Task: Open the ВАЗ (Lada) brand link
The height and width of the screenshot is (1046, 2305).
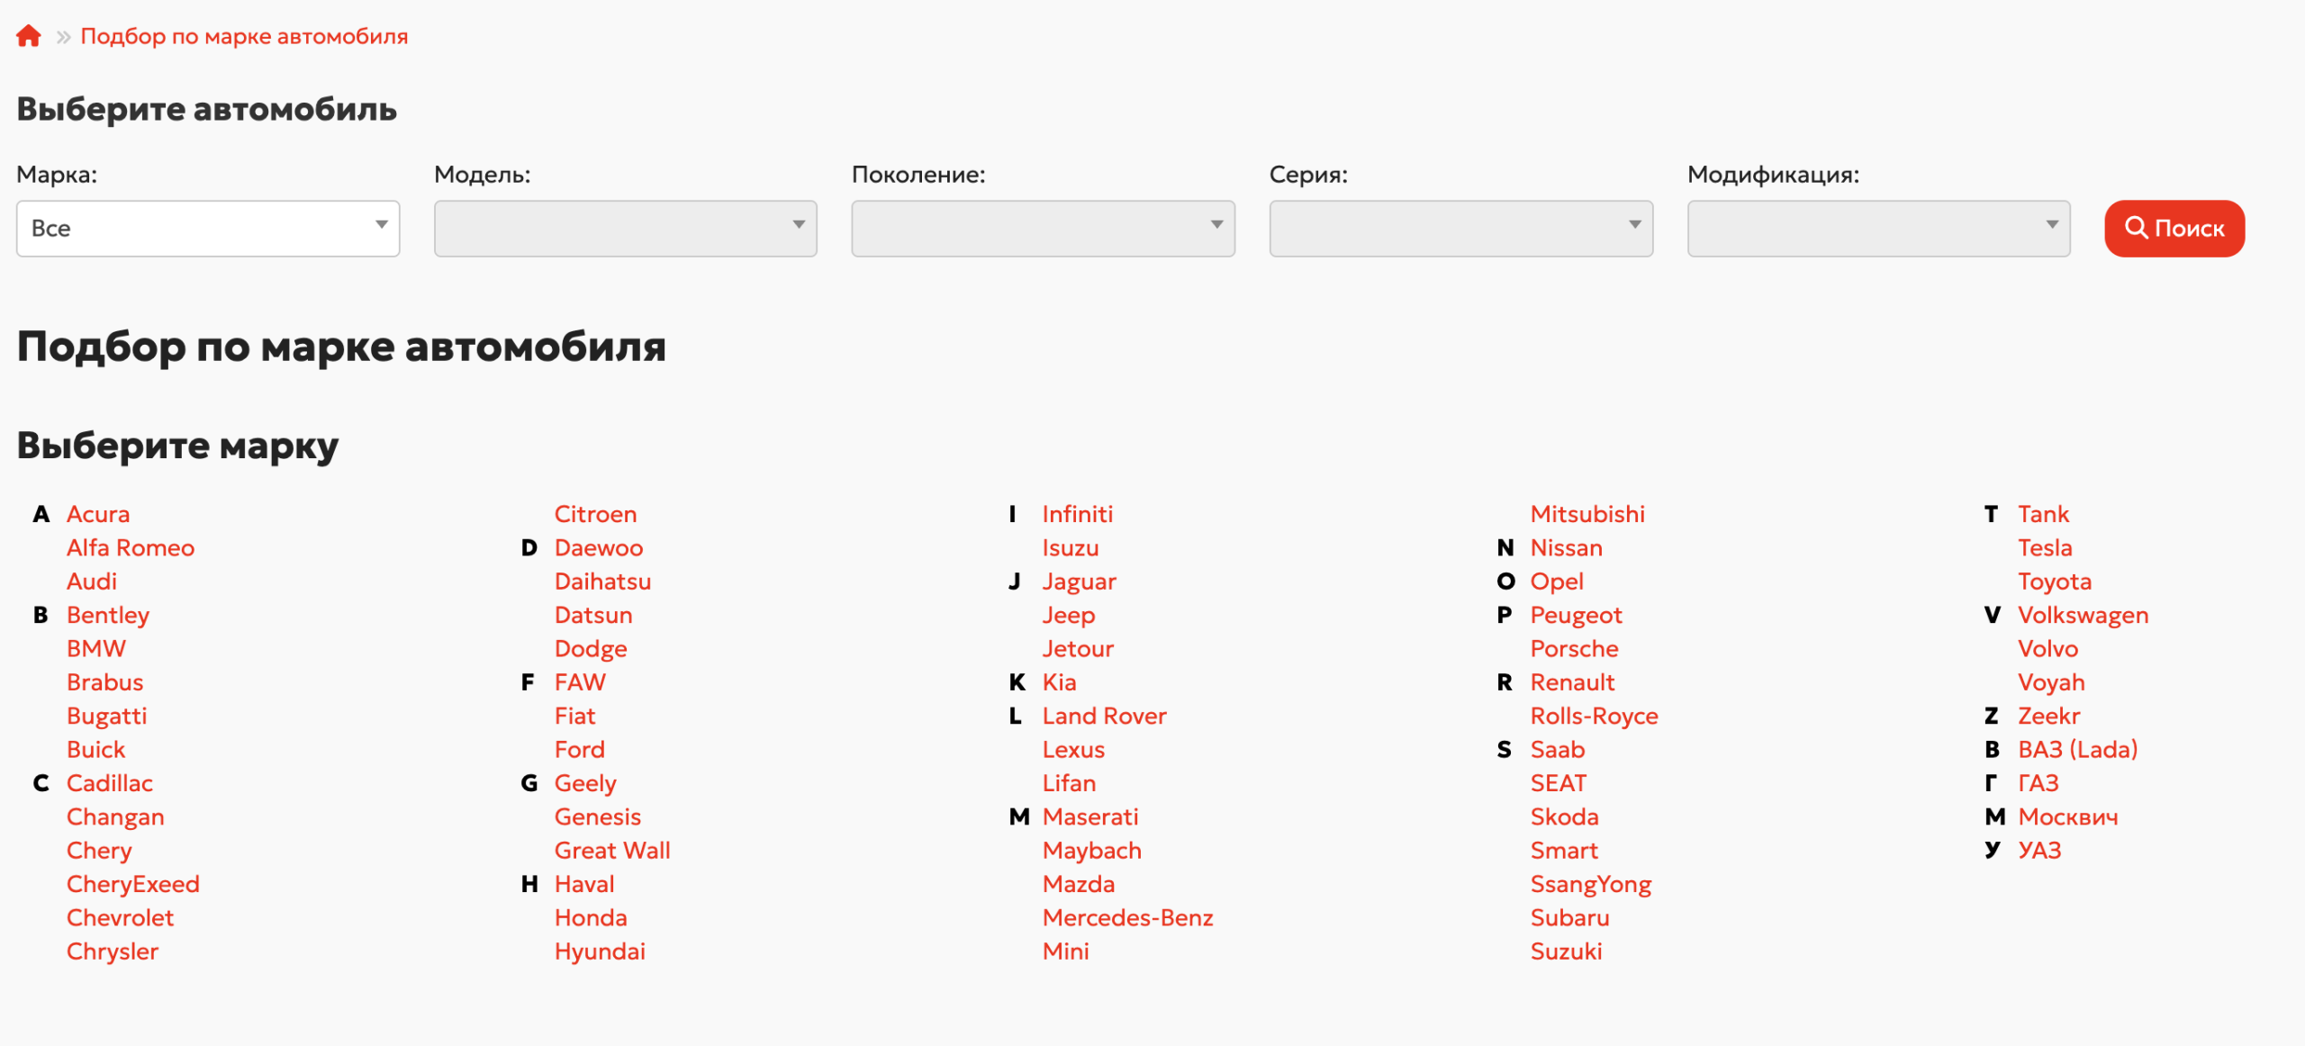Action: 2077,749
